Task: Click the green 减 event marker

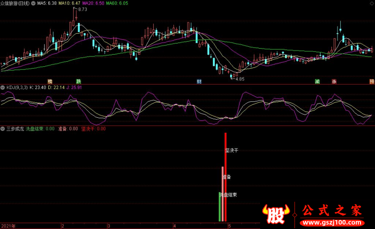Action: click(x=317, y=81)
